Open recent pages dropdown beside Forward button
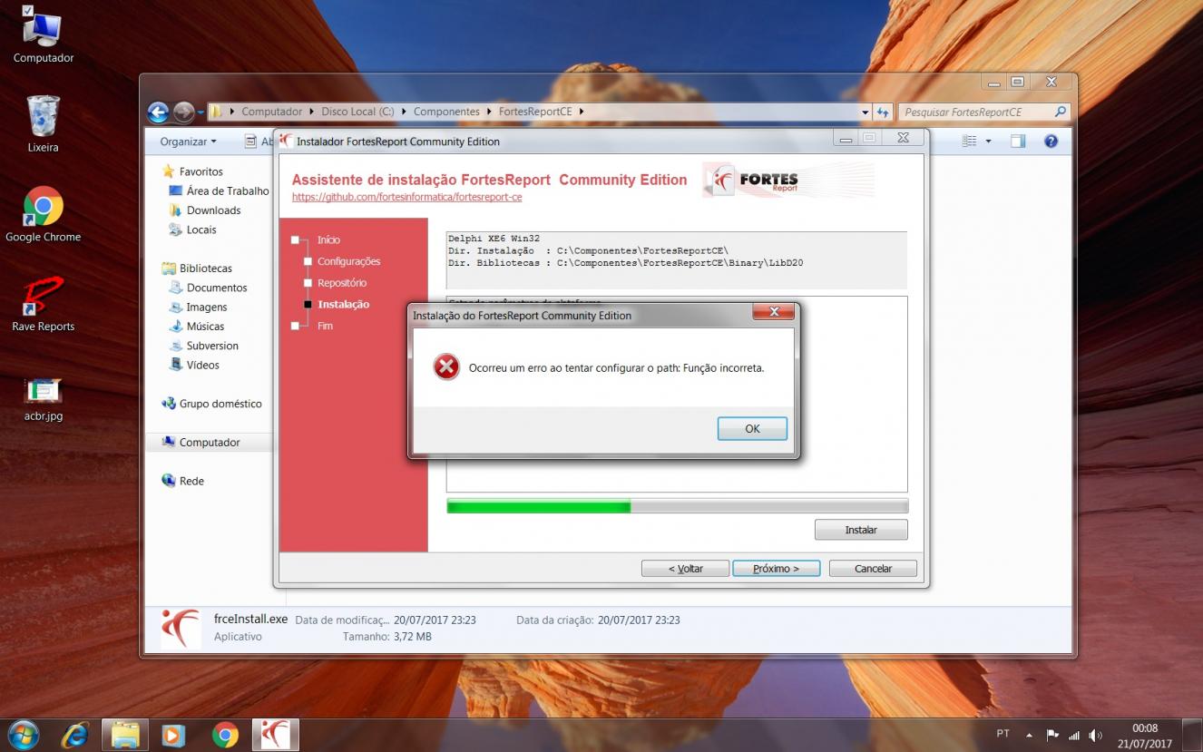The height and width of the screenshot is (752, 1203). [200, 112]
